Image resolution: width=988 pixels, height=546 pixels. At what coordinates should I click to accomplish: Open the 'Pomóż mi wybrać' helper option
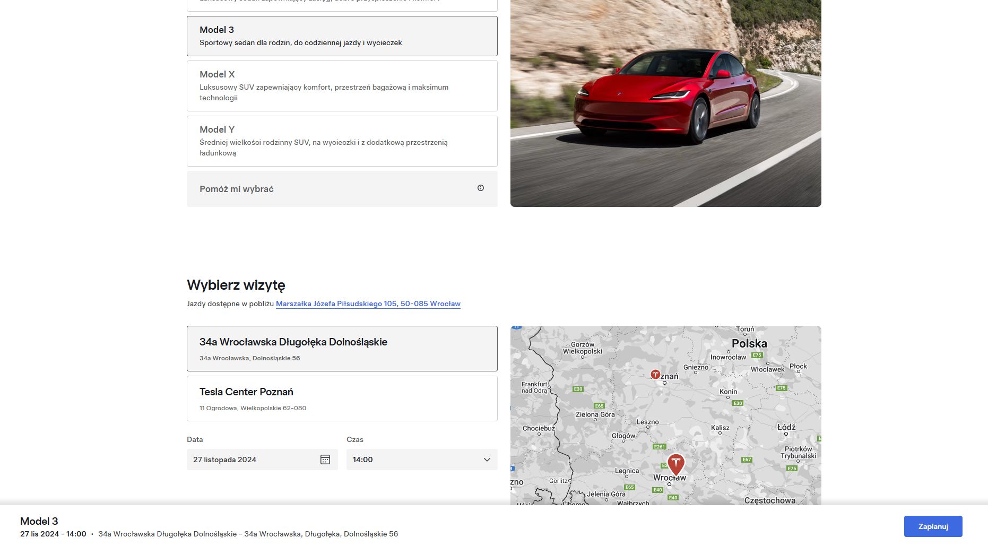click(342, 189)
